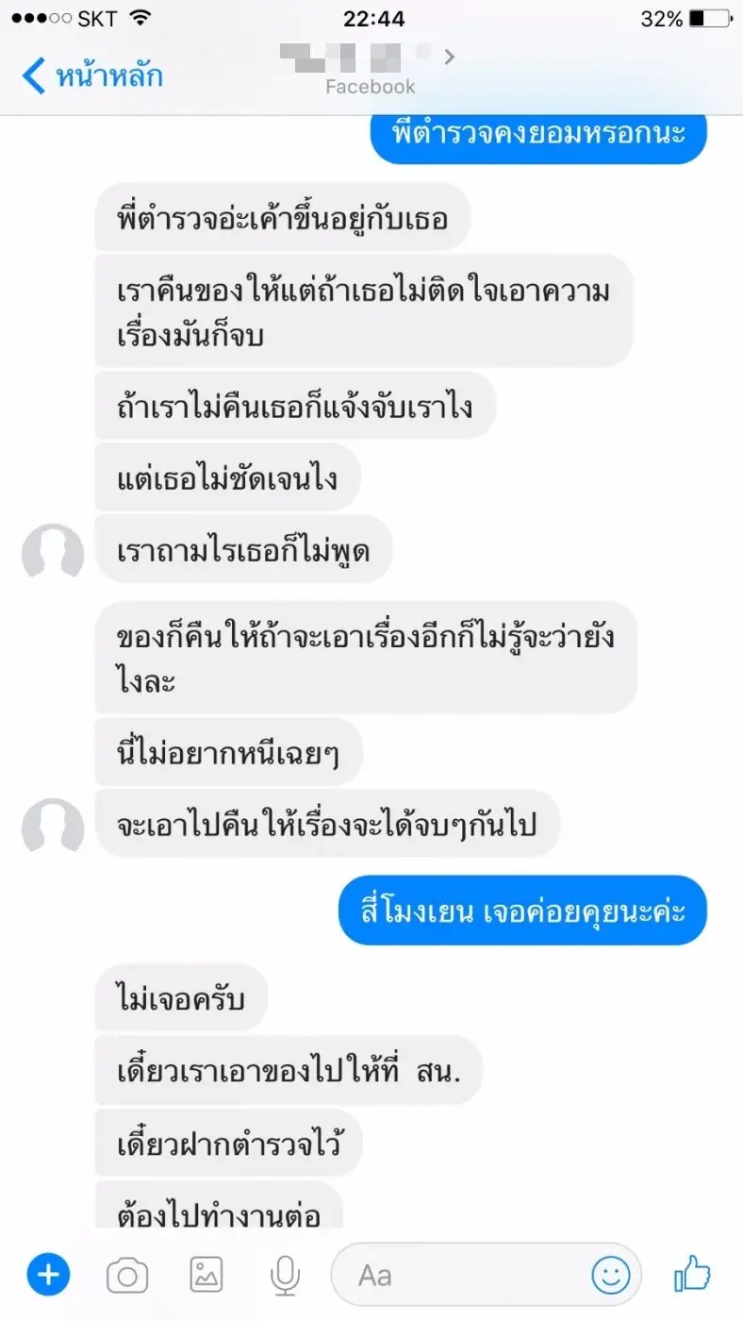This screenshot has width=743, height=1321.
Task: Expand the contact details chevron
Action: click(450, 57)
